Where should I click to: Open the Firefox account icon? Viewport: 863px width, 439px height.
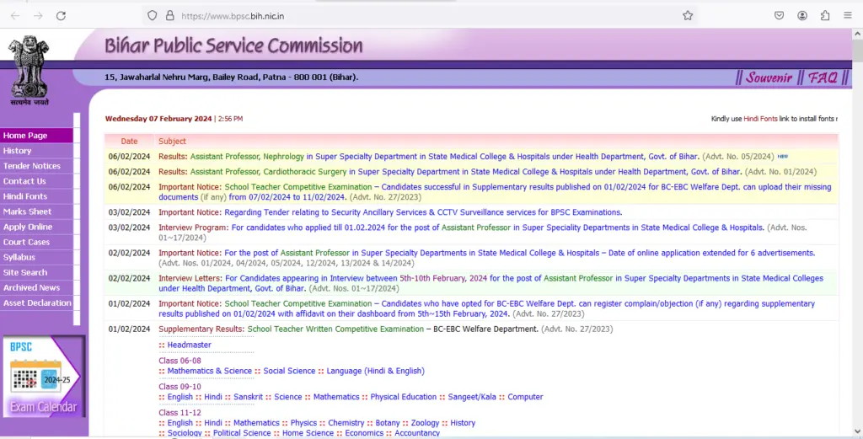tap(802, 16)
